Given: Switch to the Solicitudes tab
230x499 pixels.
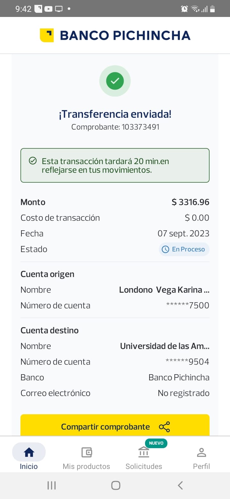Looking at the screenshot, I should point(144,457).
